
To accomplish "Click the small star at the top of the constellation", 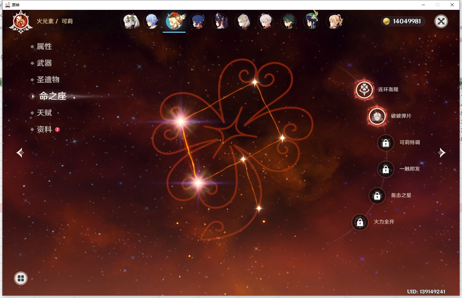I will (255, 82).
